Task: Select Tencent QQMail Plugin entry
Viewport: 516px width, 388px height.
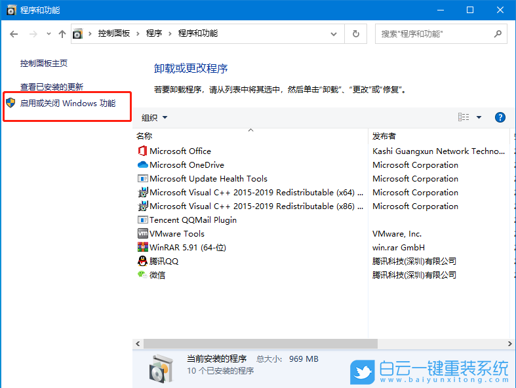Action: pyautogui.click(x=193, y=220)
